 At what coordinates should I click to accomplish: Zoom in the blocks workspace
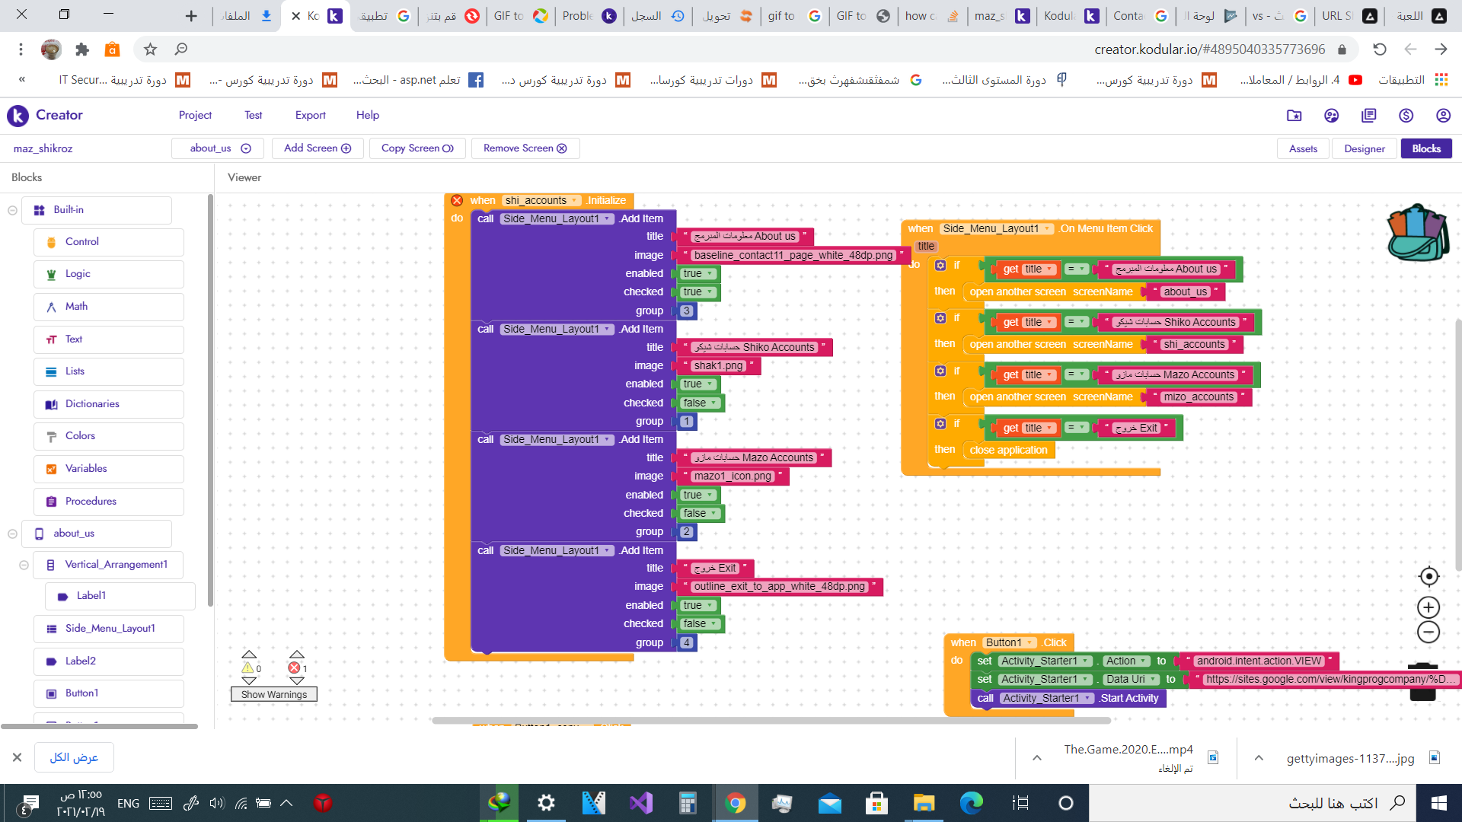click(x=1428, y=607)
